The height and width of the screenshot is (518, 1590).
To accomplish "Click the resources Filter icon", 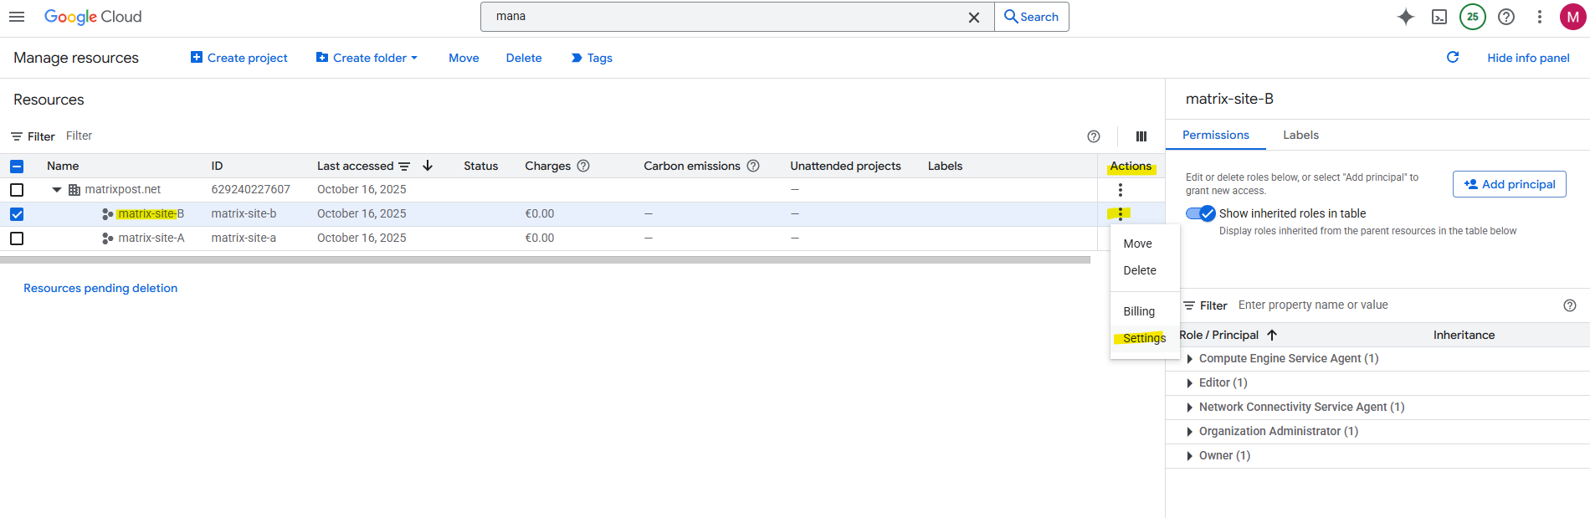I will (17, 136).
